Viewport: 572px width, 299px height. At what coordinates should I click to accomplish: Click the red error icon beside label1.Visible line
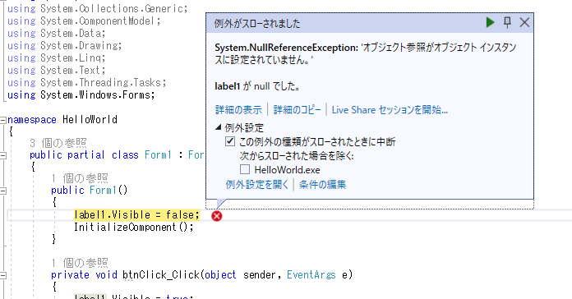click(x=217, y=216)
